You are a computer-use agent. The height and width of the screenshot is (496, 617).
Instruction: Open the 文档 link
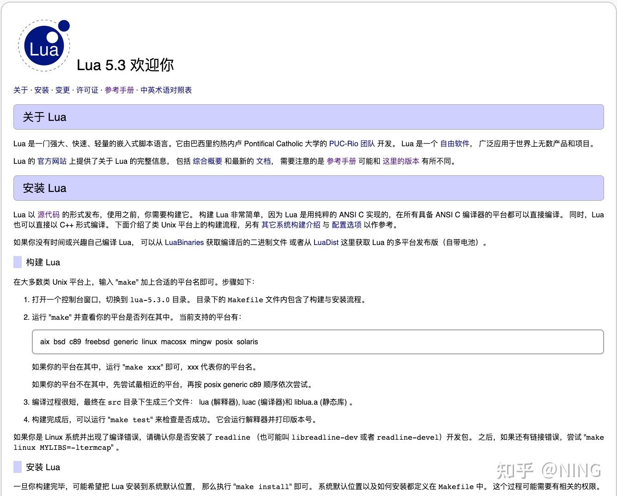(264, 161)
